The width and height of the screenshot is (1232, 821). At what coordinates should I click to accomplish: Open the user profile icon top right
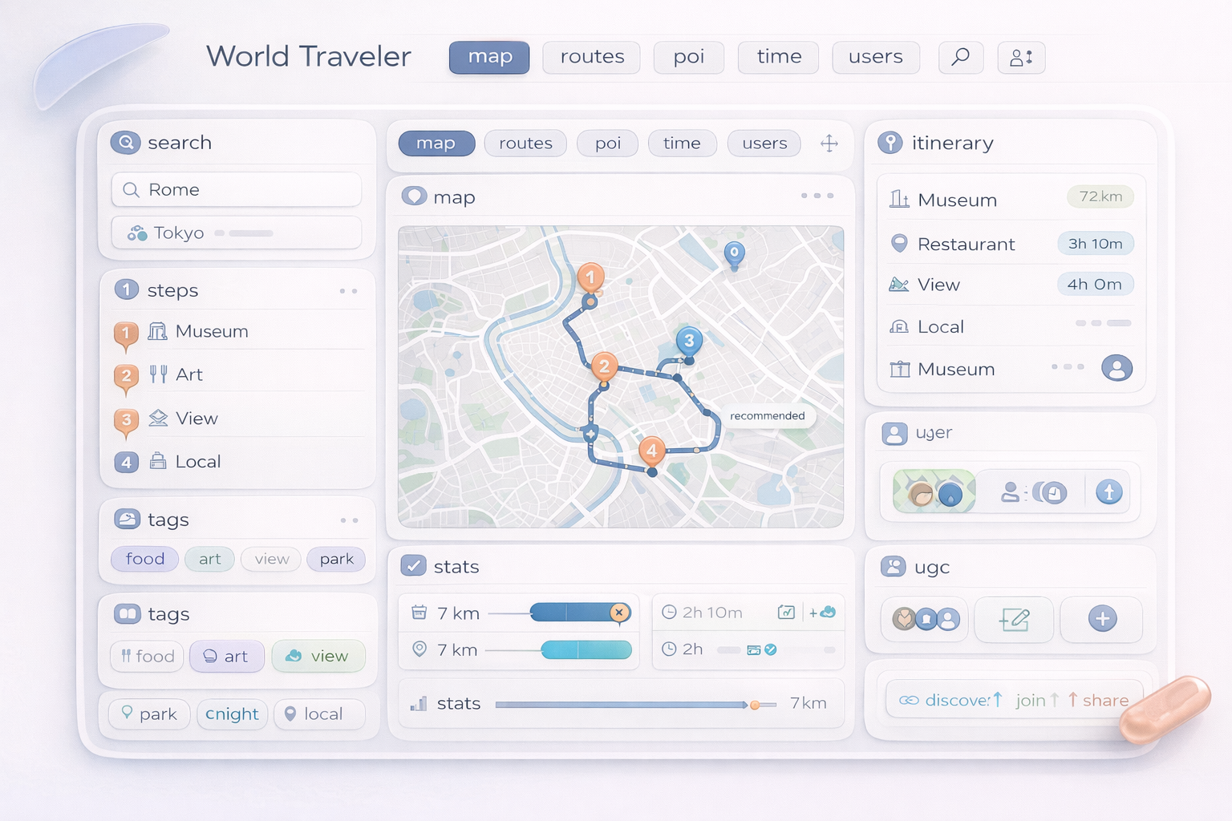click(x=1020, y=57)
